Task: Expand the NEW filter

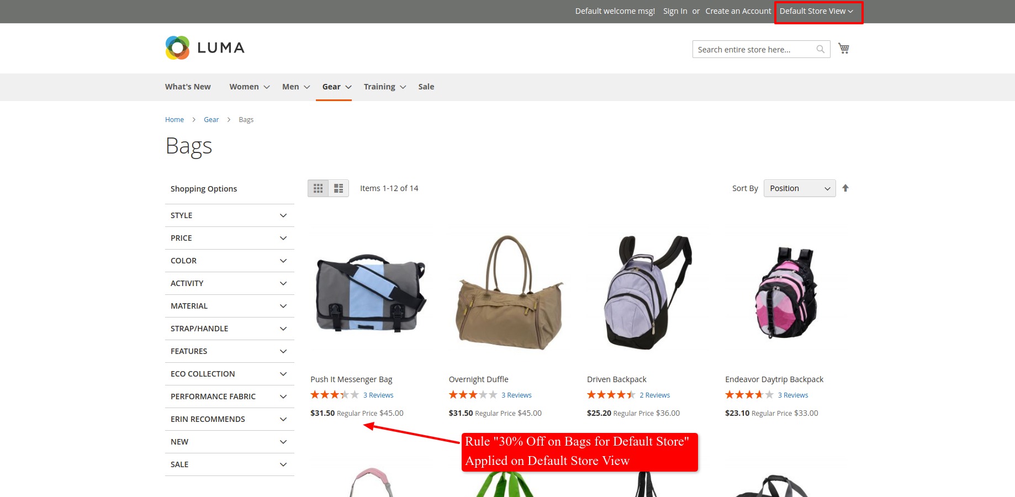Action: (230, 442)
